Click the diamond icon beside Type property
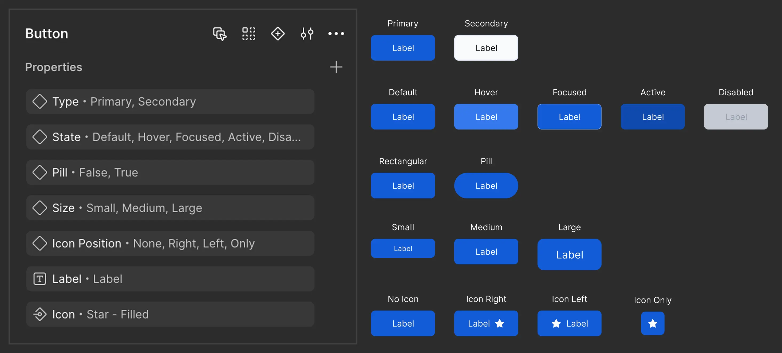Image resolution: width=782 pixels, height=353 pixels. coord(40,101)
